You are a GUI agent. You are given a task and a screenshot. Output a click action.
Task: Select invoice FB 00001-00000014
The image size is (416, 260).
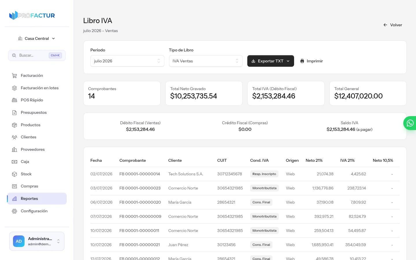[140, 174]
